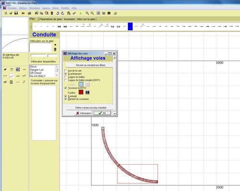Pick the red Couleur swatch
240x191 pixels.
[81, 92]
